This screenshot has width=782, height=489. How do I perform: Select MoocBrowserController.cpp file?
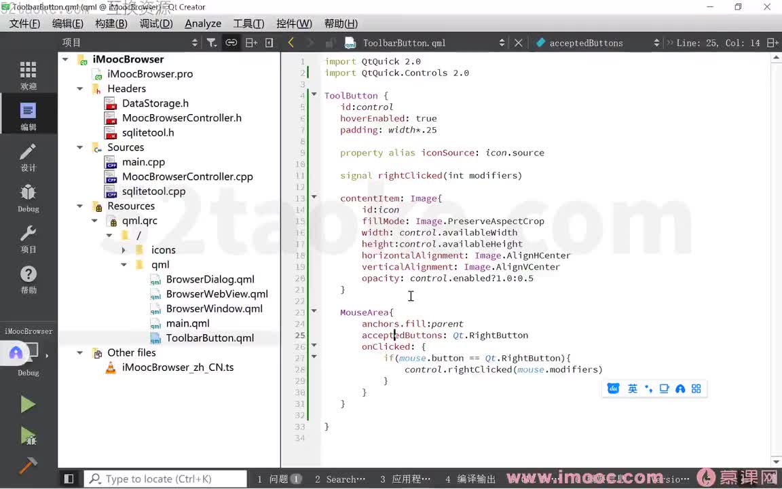point(187,177)
